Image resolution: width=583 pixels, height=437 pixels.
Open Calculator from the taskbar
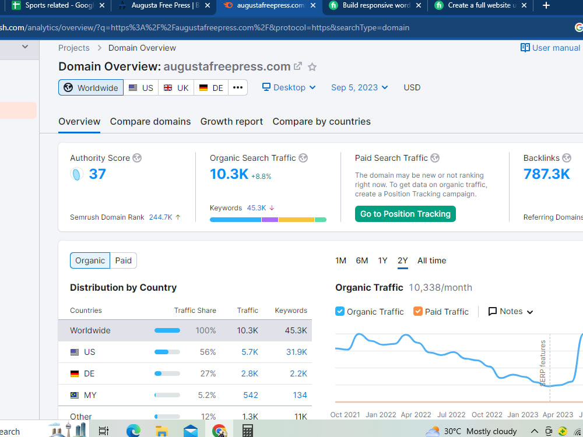pos(248,431)
